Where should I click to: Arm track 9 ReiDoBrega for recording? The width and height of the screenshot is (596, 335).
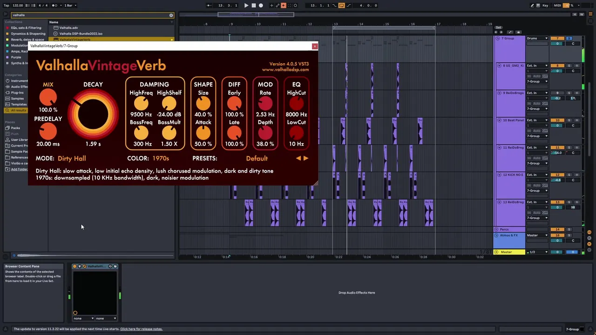point(577,93)
